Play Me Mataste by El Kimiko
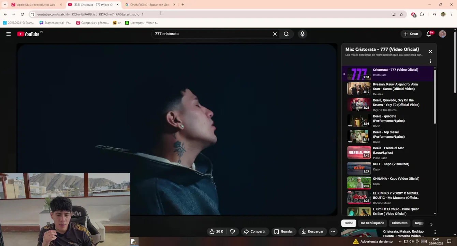This screenshot has height=246, width=457. [x=388, y=198]
